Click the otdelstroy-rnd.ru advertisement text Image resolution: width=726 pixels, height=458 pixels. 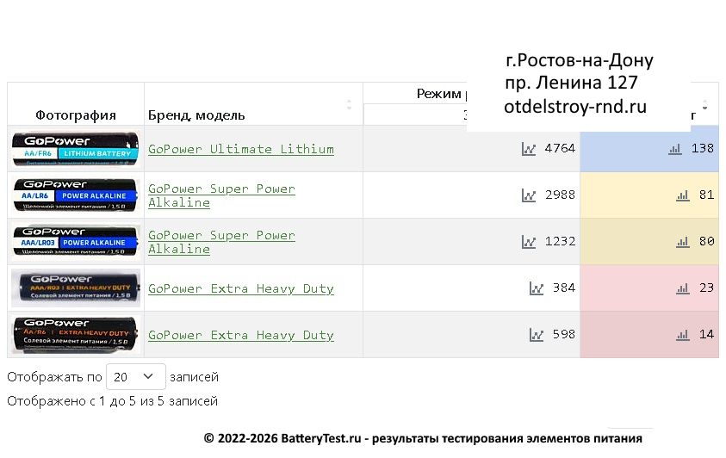tap(574, 107)
